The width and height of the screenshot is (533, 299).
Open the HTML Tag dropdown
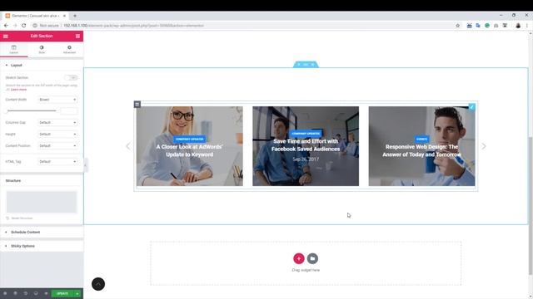[57, 162]
